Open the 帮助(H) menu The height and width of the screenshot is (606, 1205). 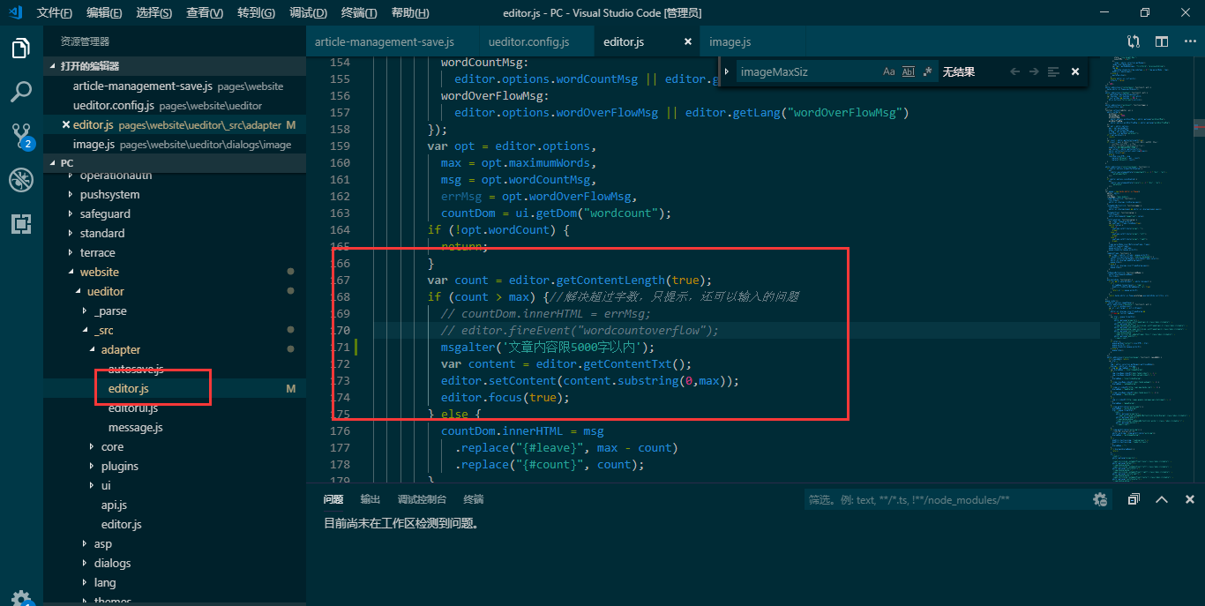pos(409,12)
